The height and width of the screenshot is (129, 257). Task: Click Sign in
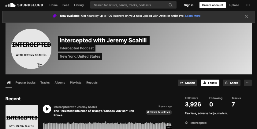pos(189,5)
